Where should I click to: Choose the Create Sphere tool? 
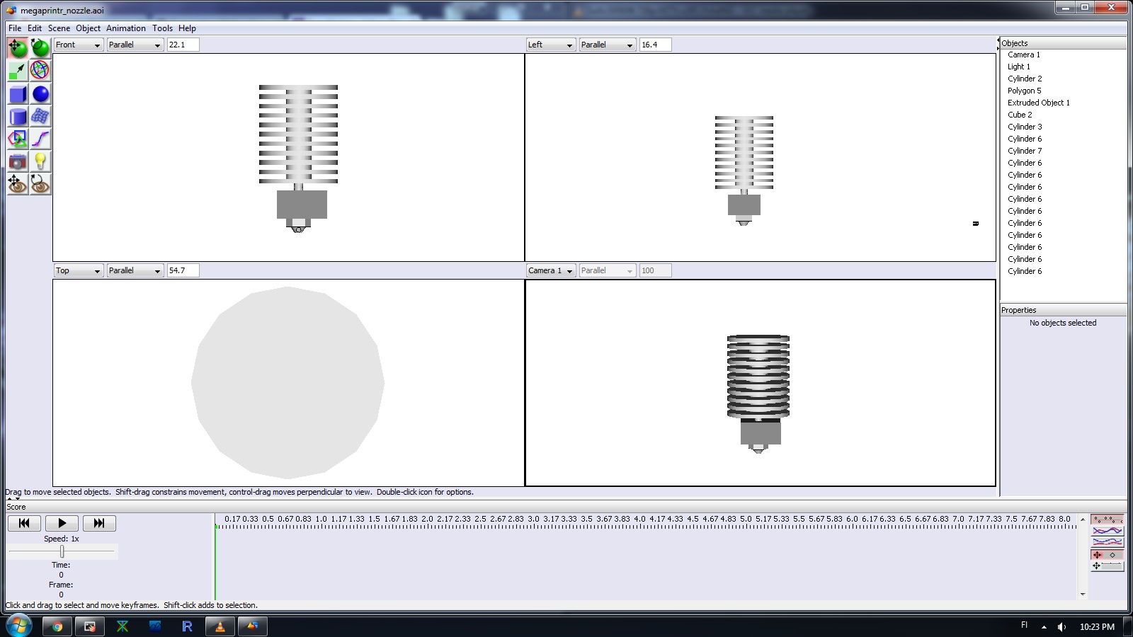tap(40, 94)
